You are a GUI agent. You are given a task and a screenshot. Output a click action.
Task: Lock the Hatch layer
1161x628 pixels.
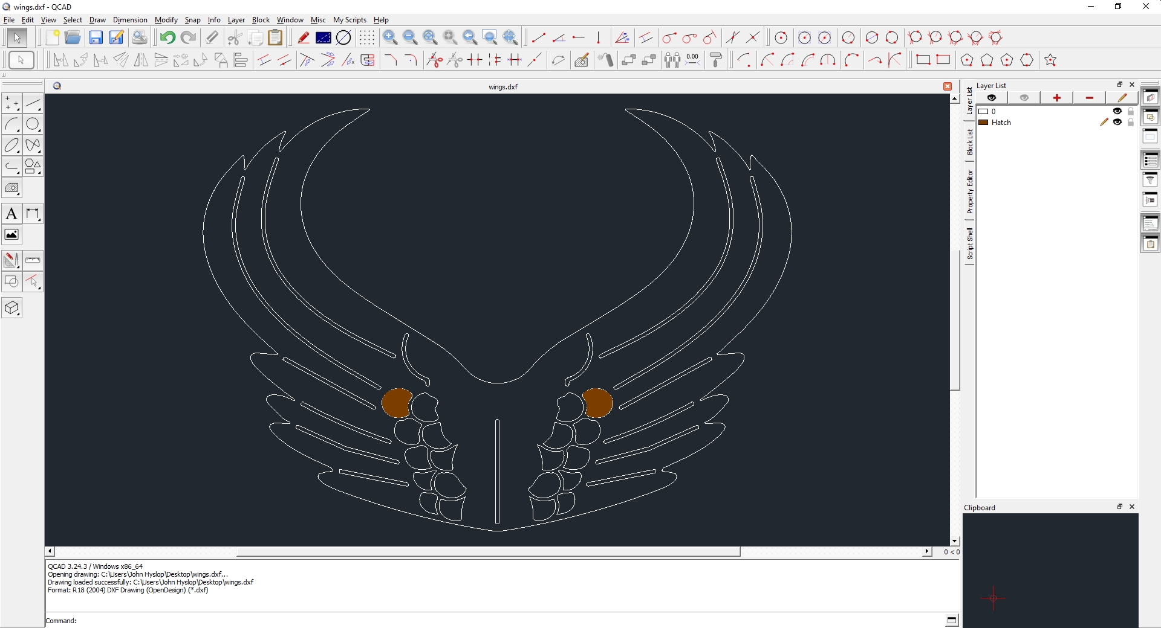(1131, 123)
